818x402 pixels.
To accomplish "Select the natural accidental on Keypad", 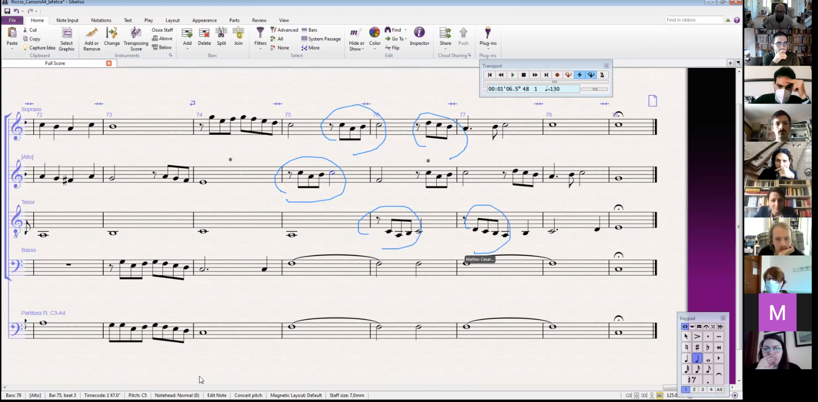I will pyautogui.click(x=686, y=347).
